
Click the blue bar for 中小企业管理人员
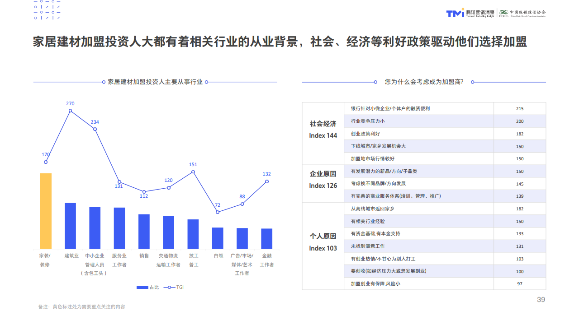click(x=95, y=227)
